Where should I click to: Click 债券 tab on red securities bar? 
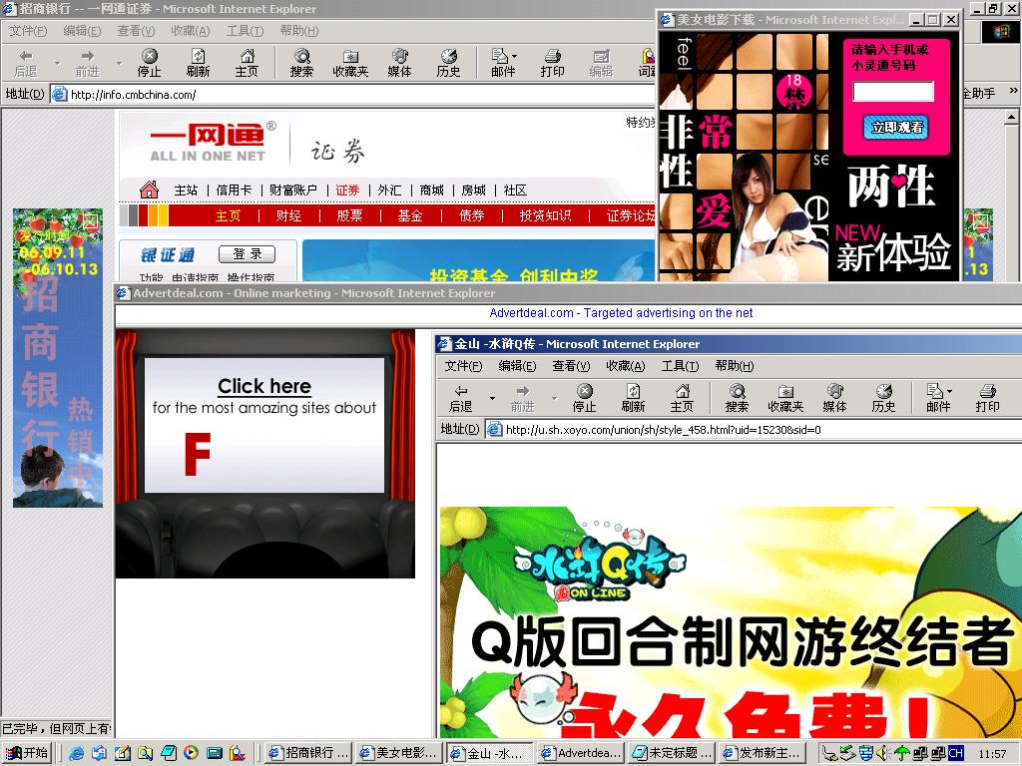(471, 215)
